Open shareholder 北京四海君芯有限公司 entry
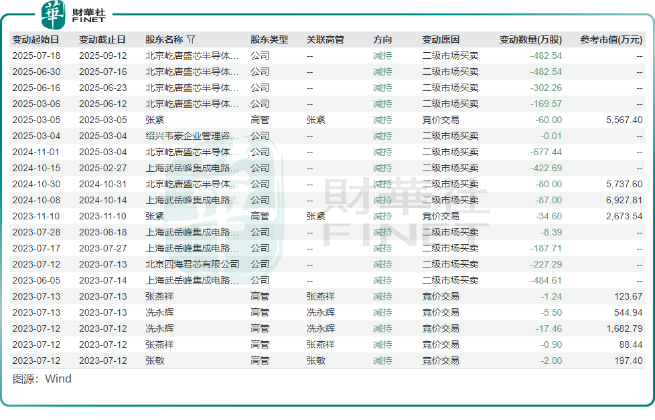This screenshot has height=420, width=655. click(x=192, y=264)
